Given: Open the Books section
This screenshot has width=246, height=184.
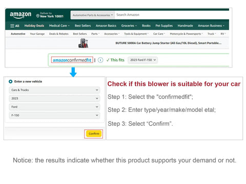Looking at the screenshot, I should 146,26.
